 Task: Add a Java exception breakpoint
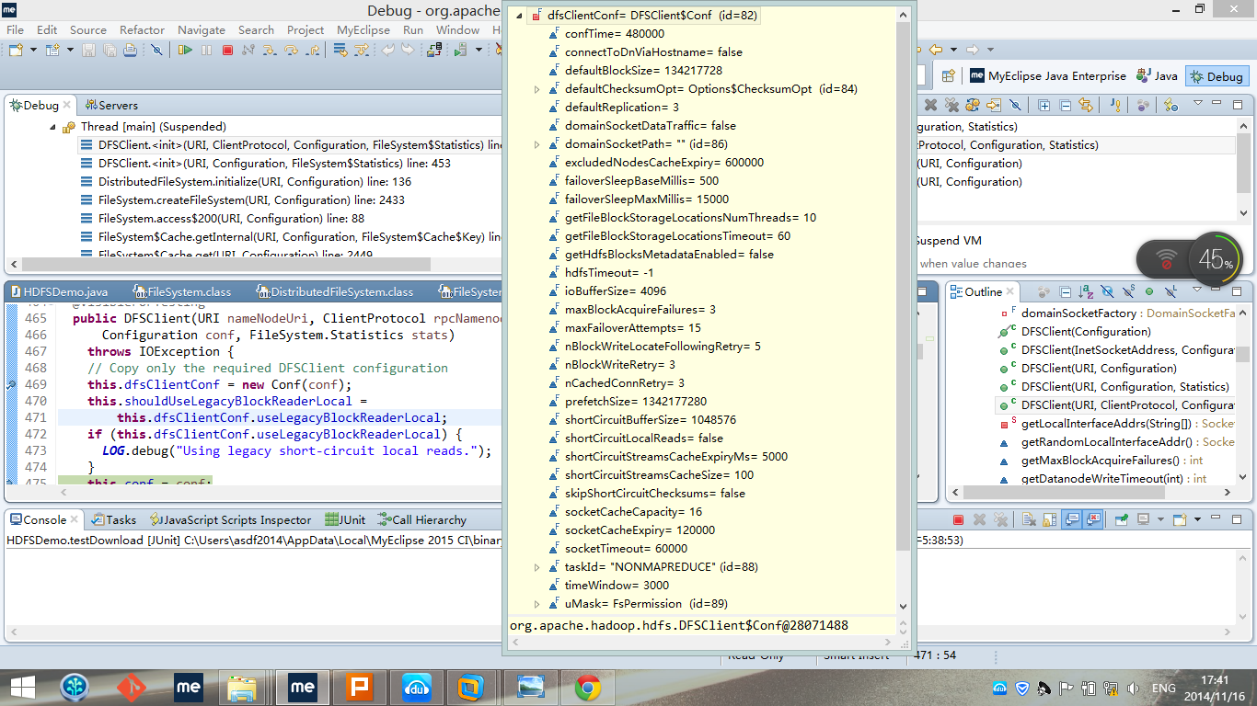1114,105
